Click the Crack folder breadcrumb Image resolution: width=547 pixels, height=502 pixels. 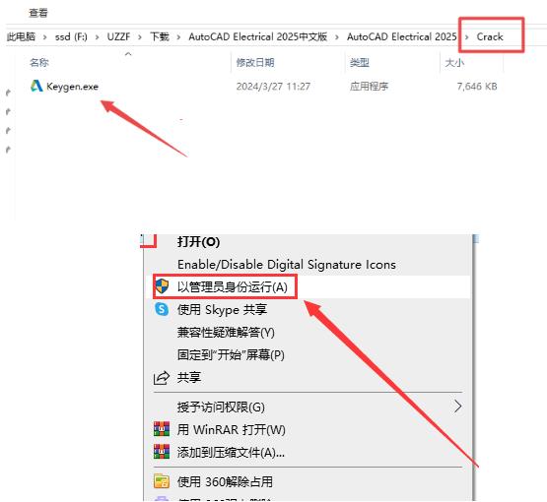(490, 36)
